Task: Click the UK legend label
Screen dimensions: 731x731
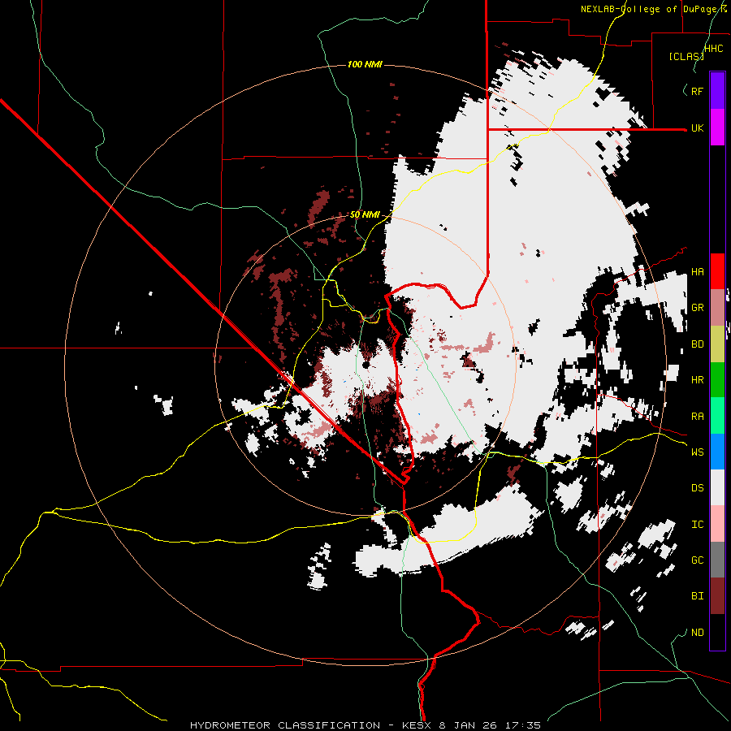Action: pos(697,128)
